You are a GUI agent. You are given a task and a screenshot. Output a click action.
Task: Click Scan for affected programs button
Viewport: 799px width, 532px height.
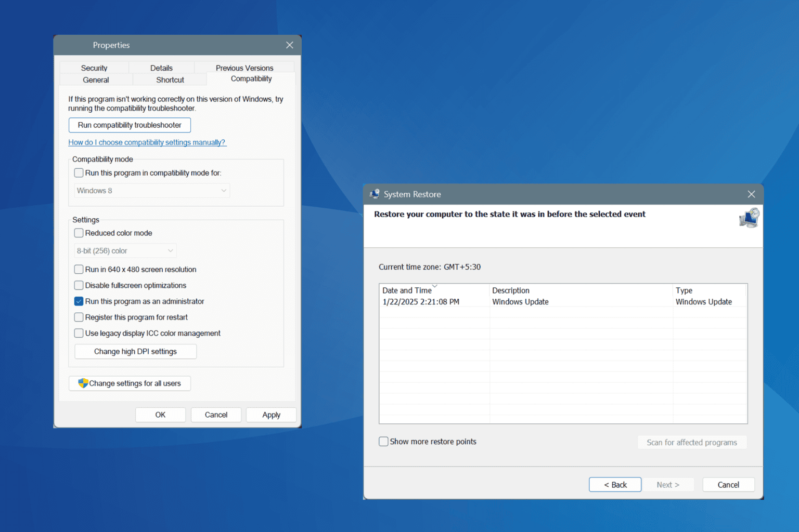692,442
